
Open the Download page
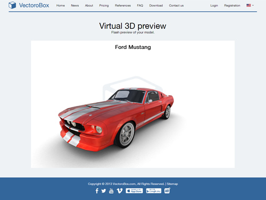(156, 5)
